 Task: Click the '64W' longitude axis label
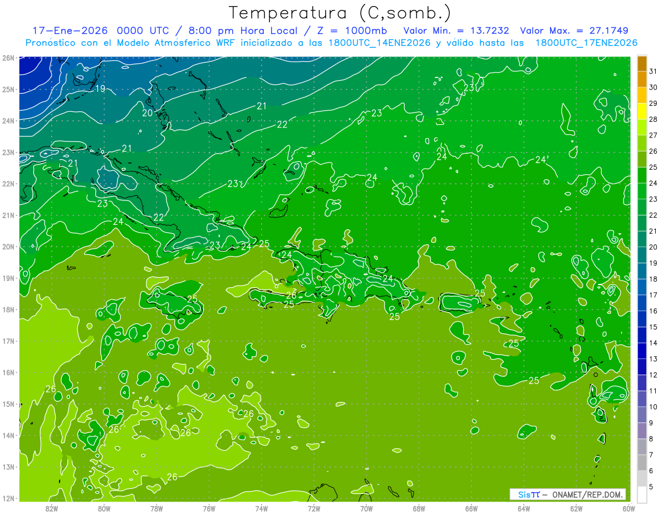[x=524, y=508]
